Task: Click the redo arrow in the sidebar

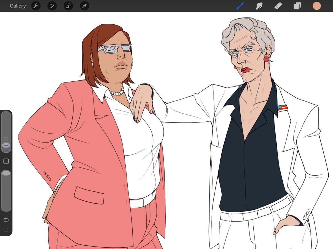Action: (6, 230)
